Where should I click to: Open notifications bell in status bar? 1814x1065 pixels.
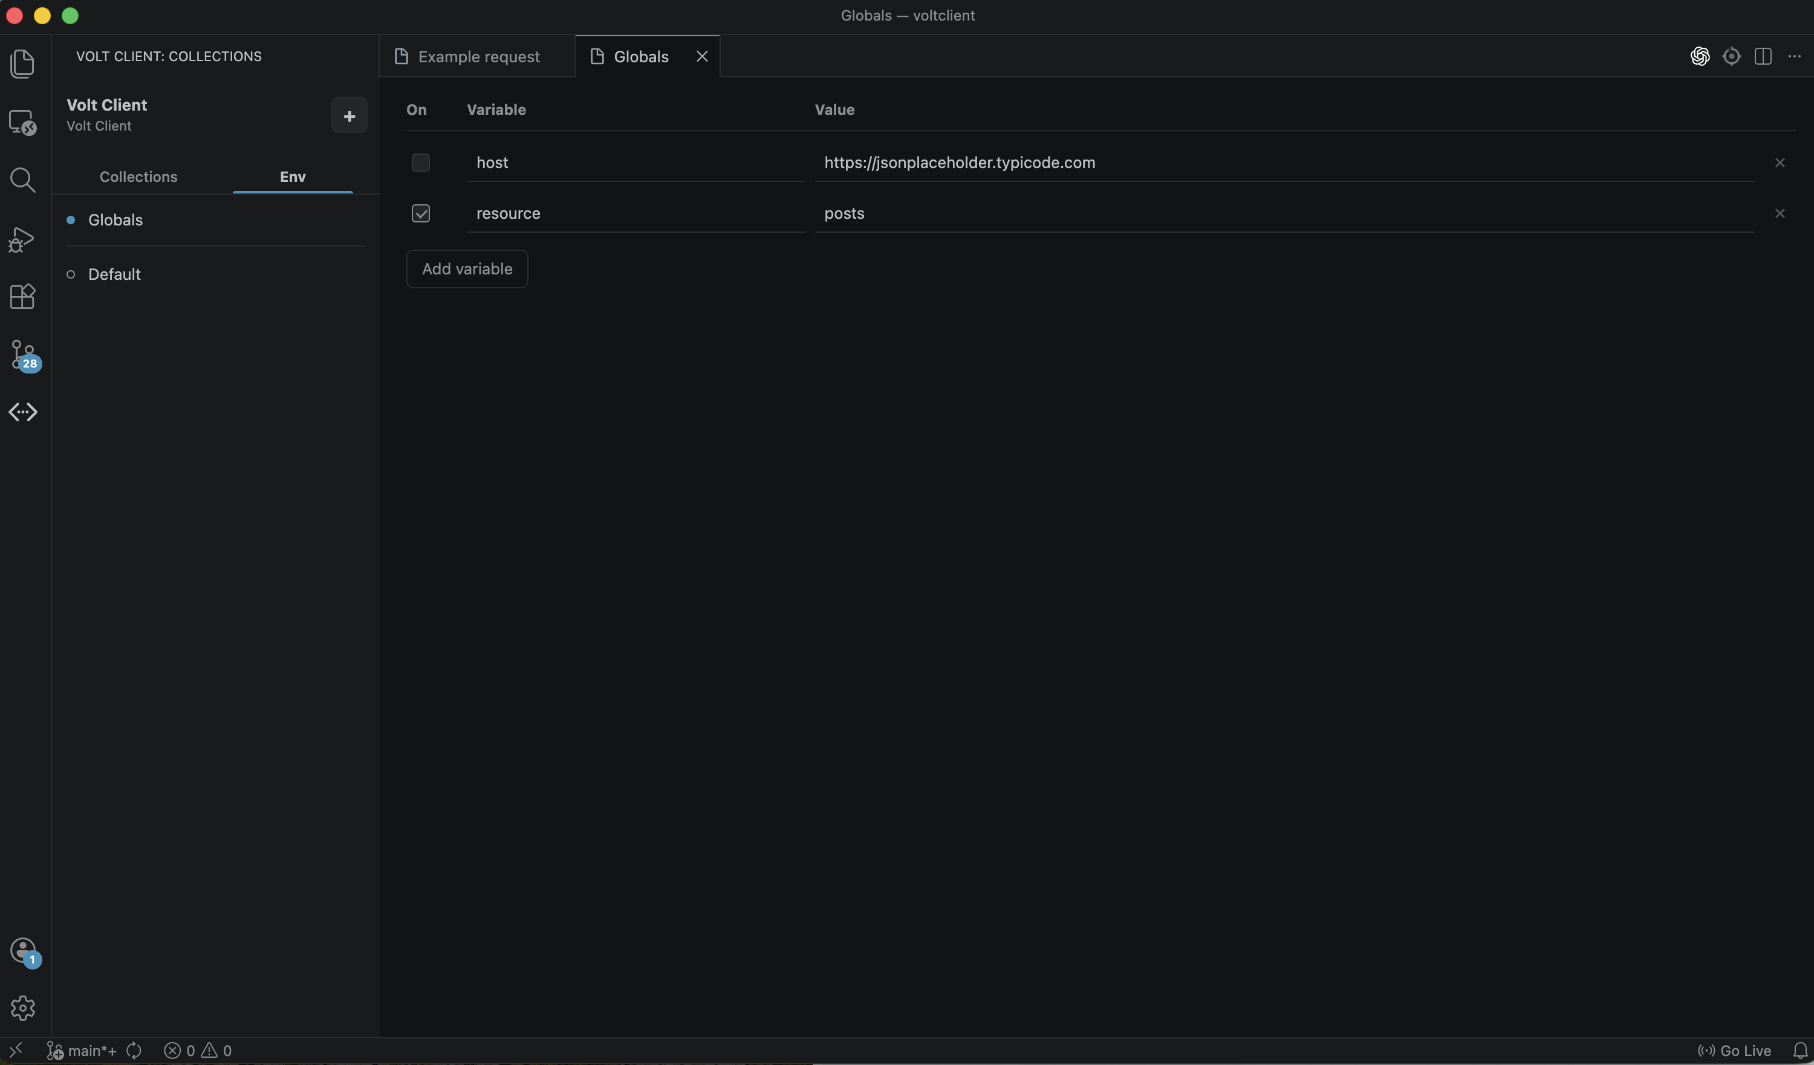click(x=1799, y=1050)
